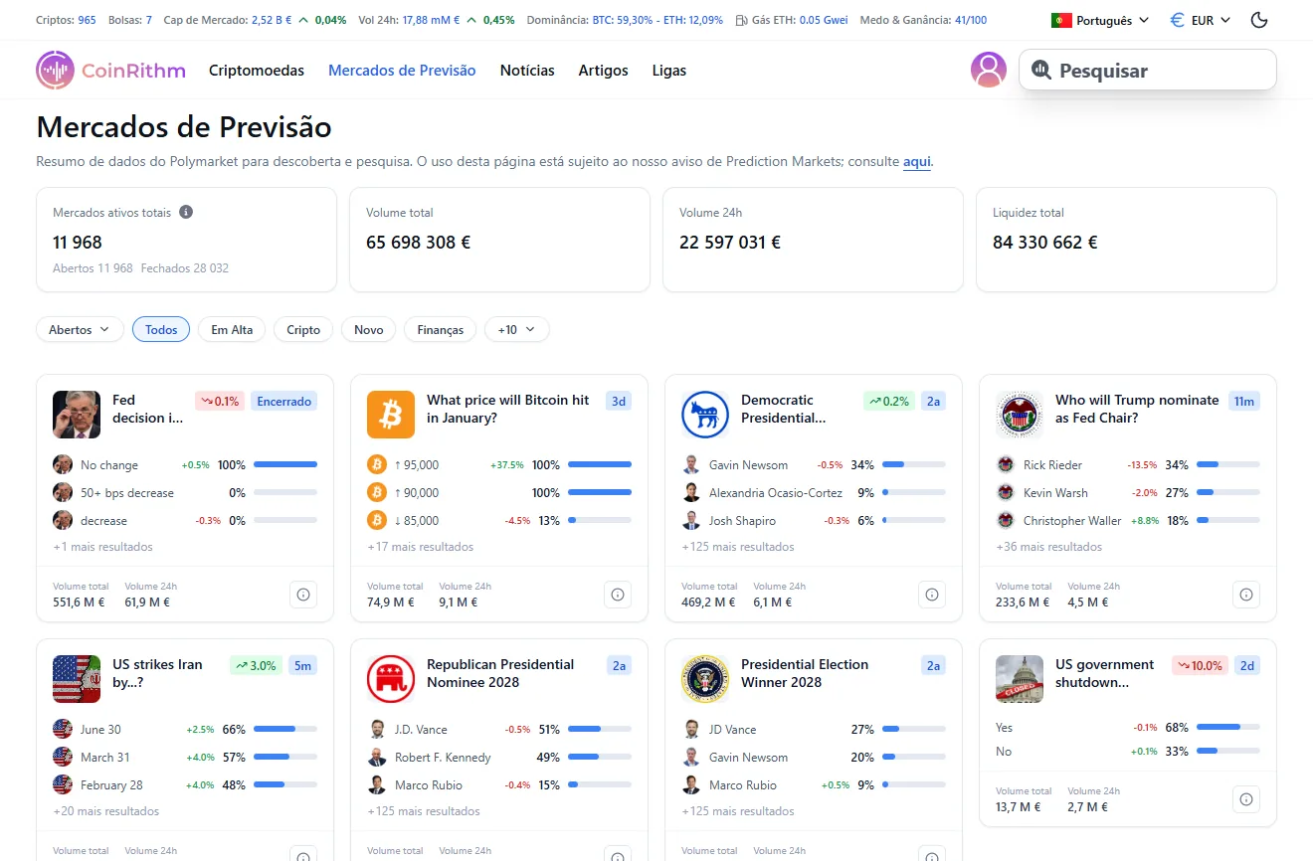The height and width of the screenshot is (861, 1313).
Task: Click the CoinRithm logo
Action: point(109,70)
